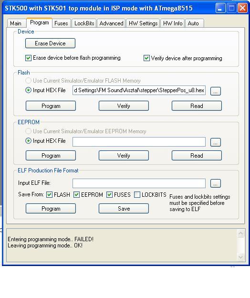Toggle the FUSES save-from checkbox
250x298 pixels.
(x=109, y=195)
